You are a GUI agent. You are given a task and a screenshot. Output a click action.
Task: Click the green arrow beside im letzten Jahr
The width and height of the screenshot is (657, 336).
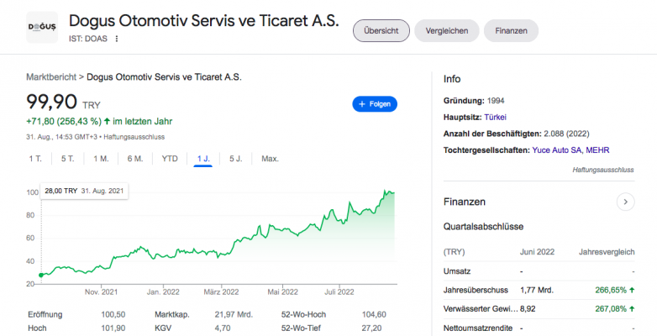coord(108,121)
